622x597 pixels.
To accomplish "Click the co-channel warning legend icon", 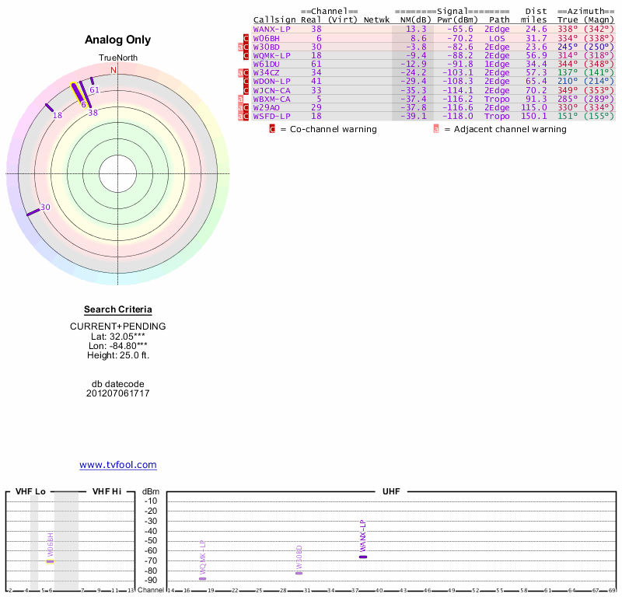I will pyautogui.click(x=272, y=129).
